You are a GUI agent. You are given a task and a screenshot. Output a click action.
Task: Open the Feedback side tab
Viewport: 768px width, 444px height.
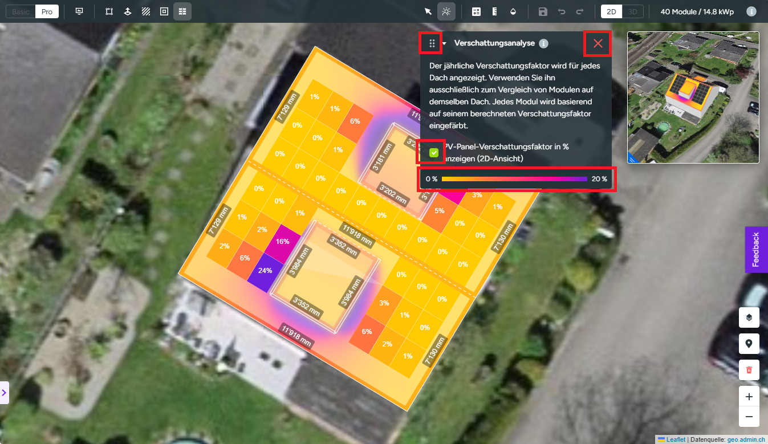756,250
